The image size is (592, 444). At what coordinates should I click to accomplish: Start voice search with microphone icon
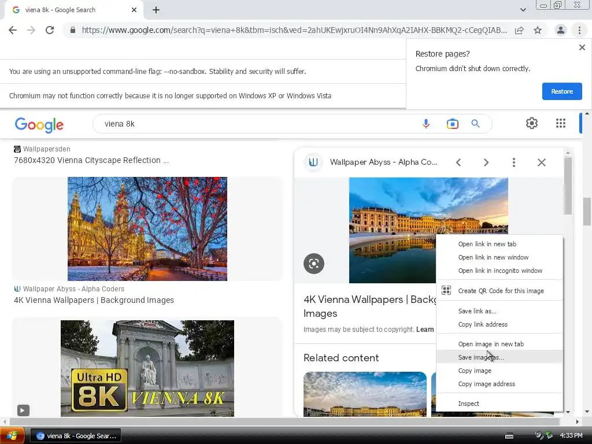426,124
